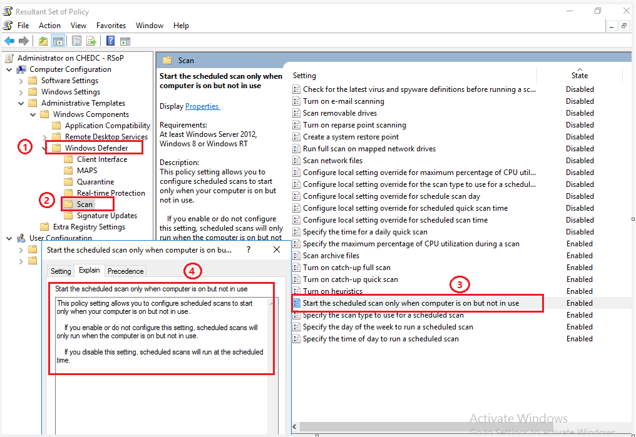Expand first folder beneath User Configuration

[x=21, y=250]
